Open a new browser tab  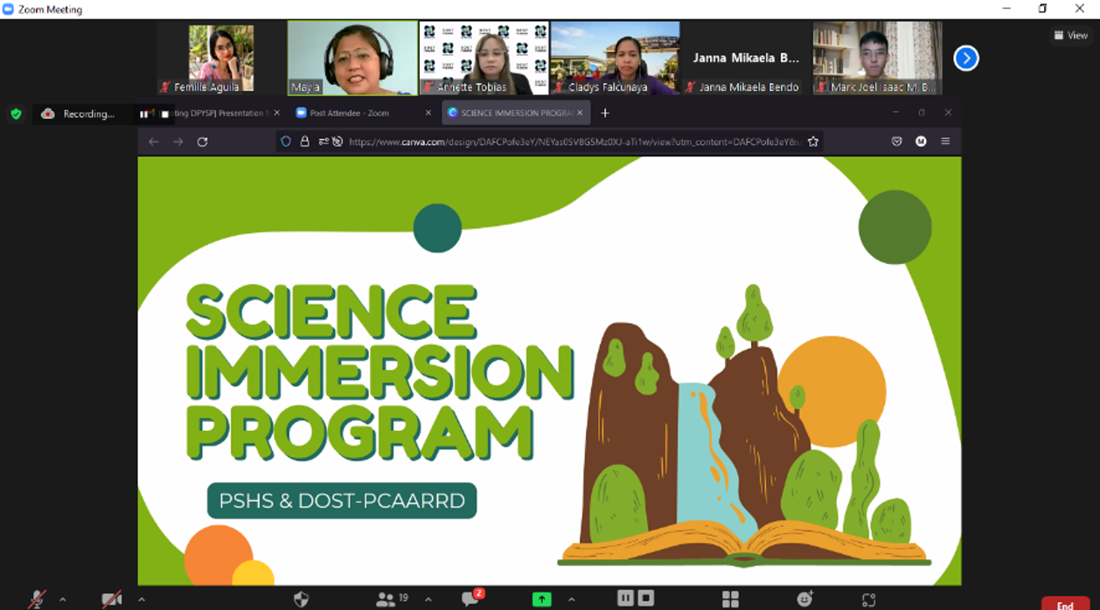tap(604, 113)
